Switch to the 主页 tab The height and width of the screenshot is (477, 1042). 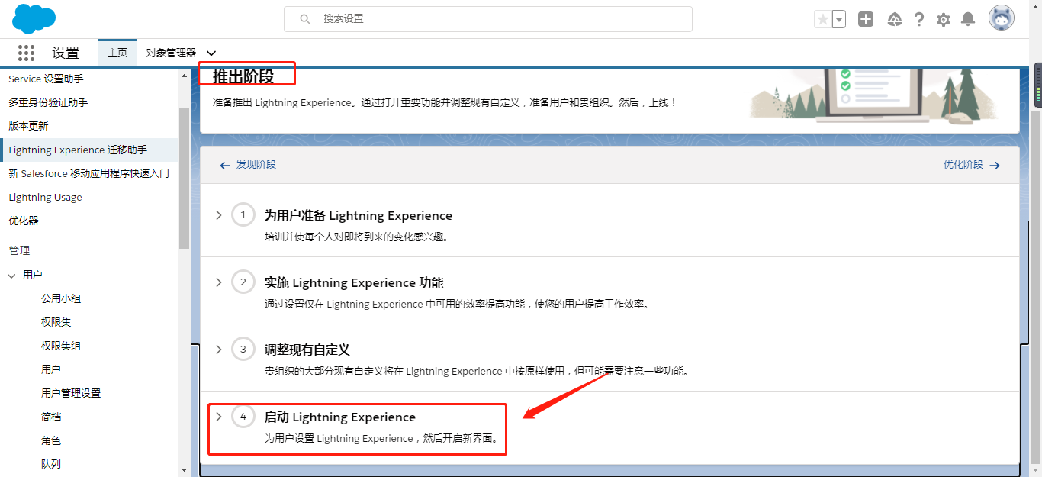click(117, 53)
